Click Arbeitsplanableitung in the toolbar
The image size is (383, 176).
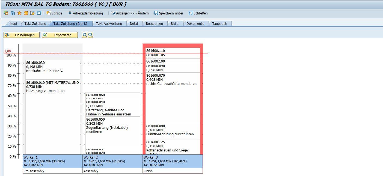85,13
